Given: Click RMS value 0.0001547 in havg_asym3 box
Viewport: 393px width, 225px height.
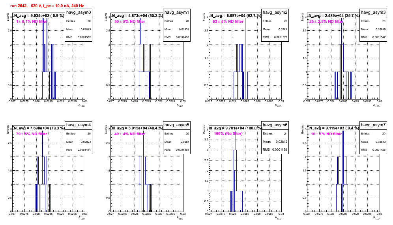Looking at the screenshot, I should (x=379, y=37).
